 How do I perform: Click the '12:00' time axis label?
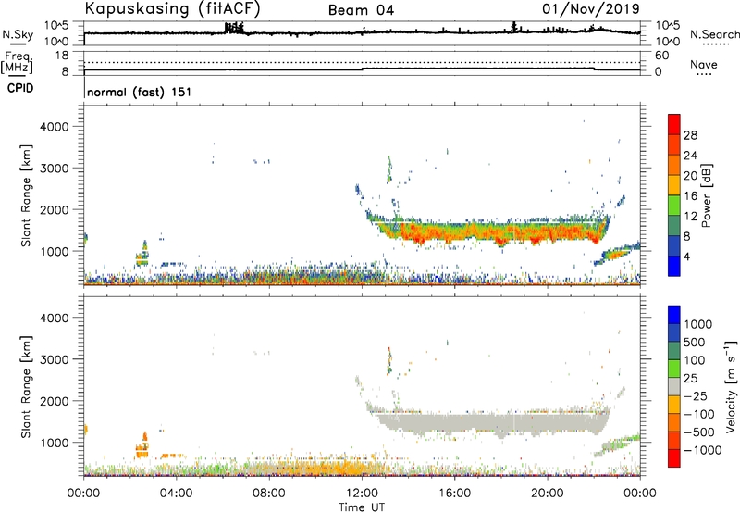point(362,494)
